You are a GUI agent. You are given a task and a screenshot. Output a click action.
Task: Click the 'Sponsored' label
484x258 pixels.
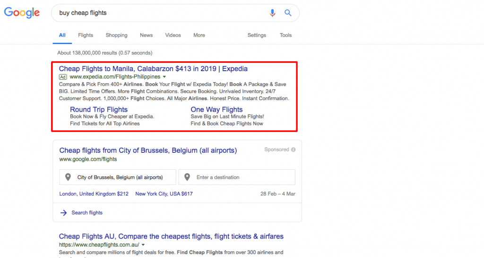pyautogui.click(x=277, y=150)
